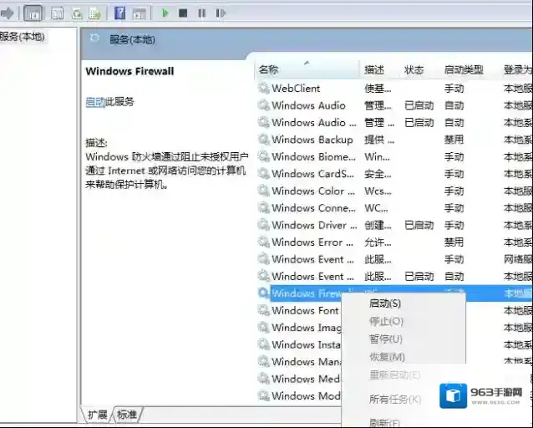Screen dimensions: 533x428
Task: Choose 启动(S) in the context menu
Action: tap(385, 303)
